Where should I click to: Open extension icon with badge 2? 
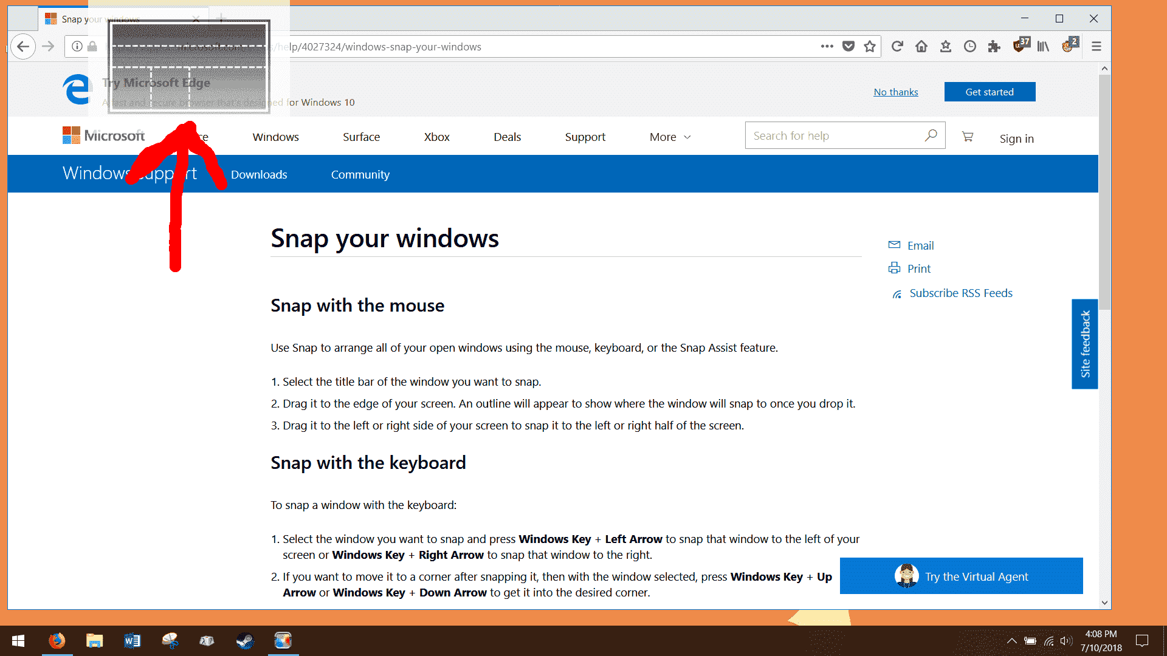(x=1070, y=45)
